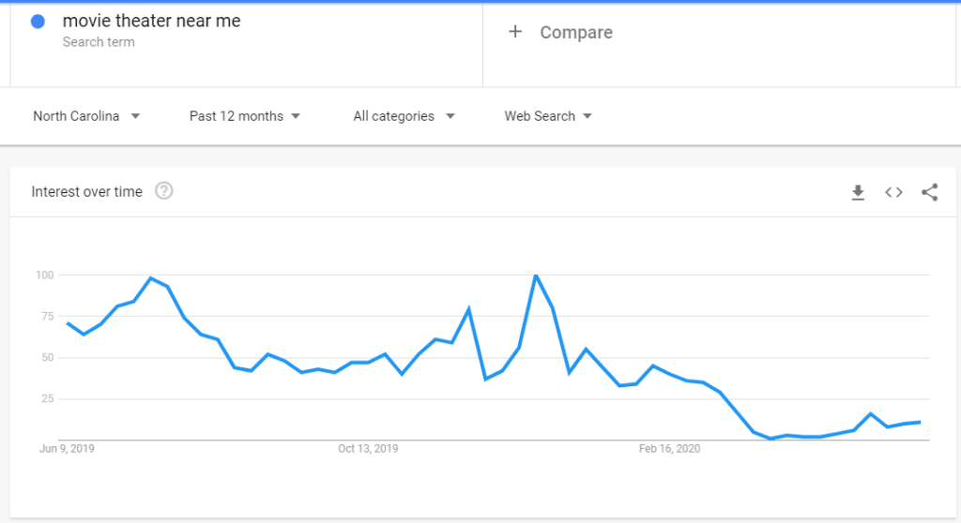
Task: Click the Search term label
Action: tap(99, 42)
